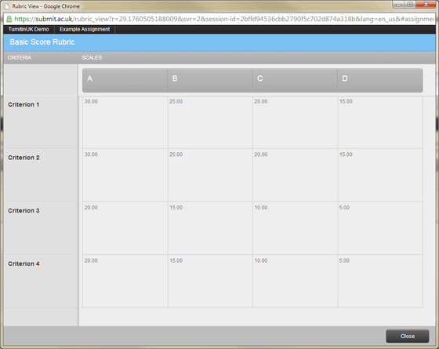
Task: Select the B scale column header
Action: coord(210,80)
